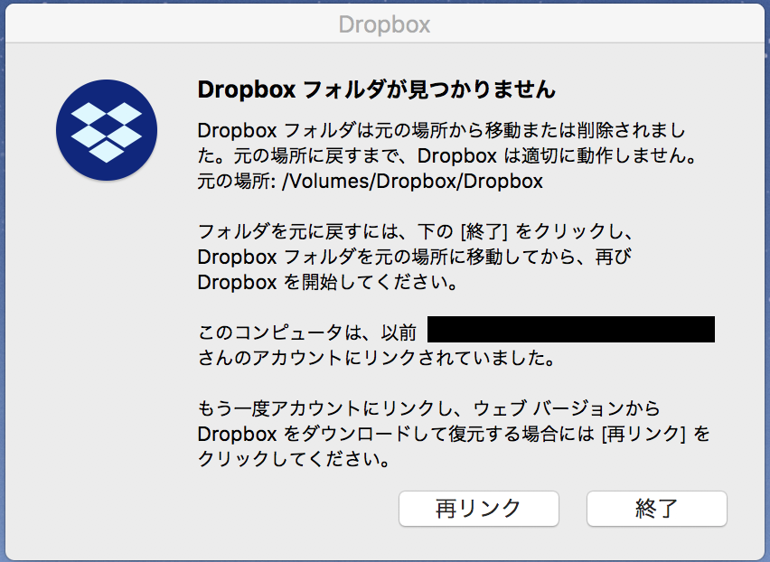Select the line Dropbox をダウンロードして復元する場合には

pos(454,434)
